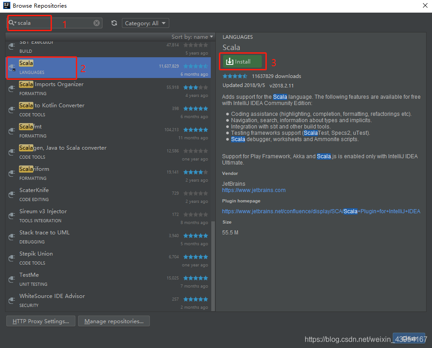Select Scalagen, Java to Scala converter
Screen dimensions: 432x348
coord(108,152)
